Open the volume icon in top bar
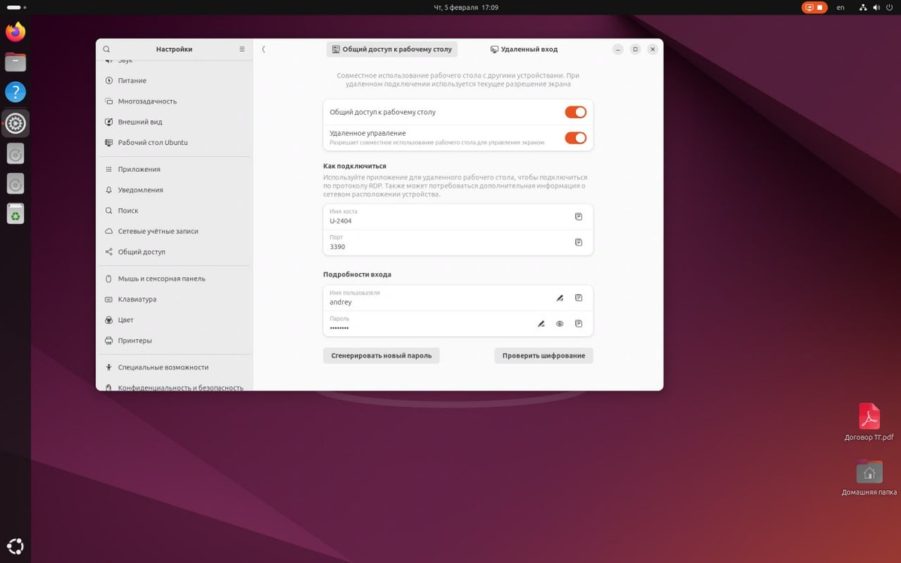This screenshot has height=563, width=901. (x=875, y=8)
